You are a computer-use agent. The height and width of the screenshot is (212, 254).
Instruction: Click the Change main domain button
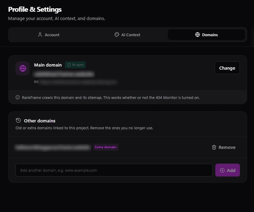[x=227, y=68]
